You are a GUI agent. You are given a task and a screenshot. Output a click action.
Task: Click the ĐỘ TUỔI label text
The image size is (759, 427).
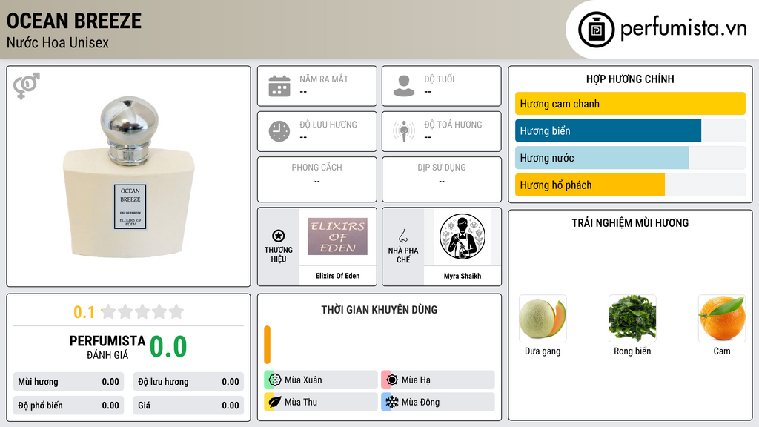[x=440, y=79]
